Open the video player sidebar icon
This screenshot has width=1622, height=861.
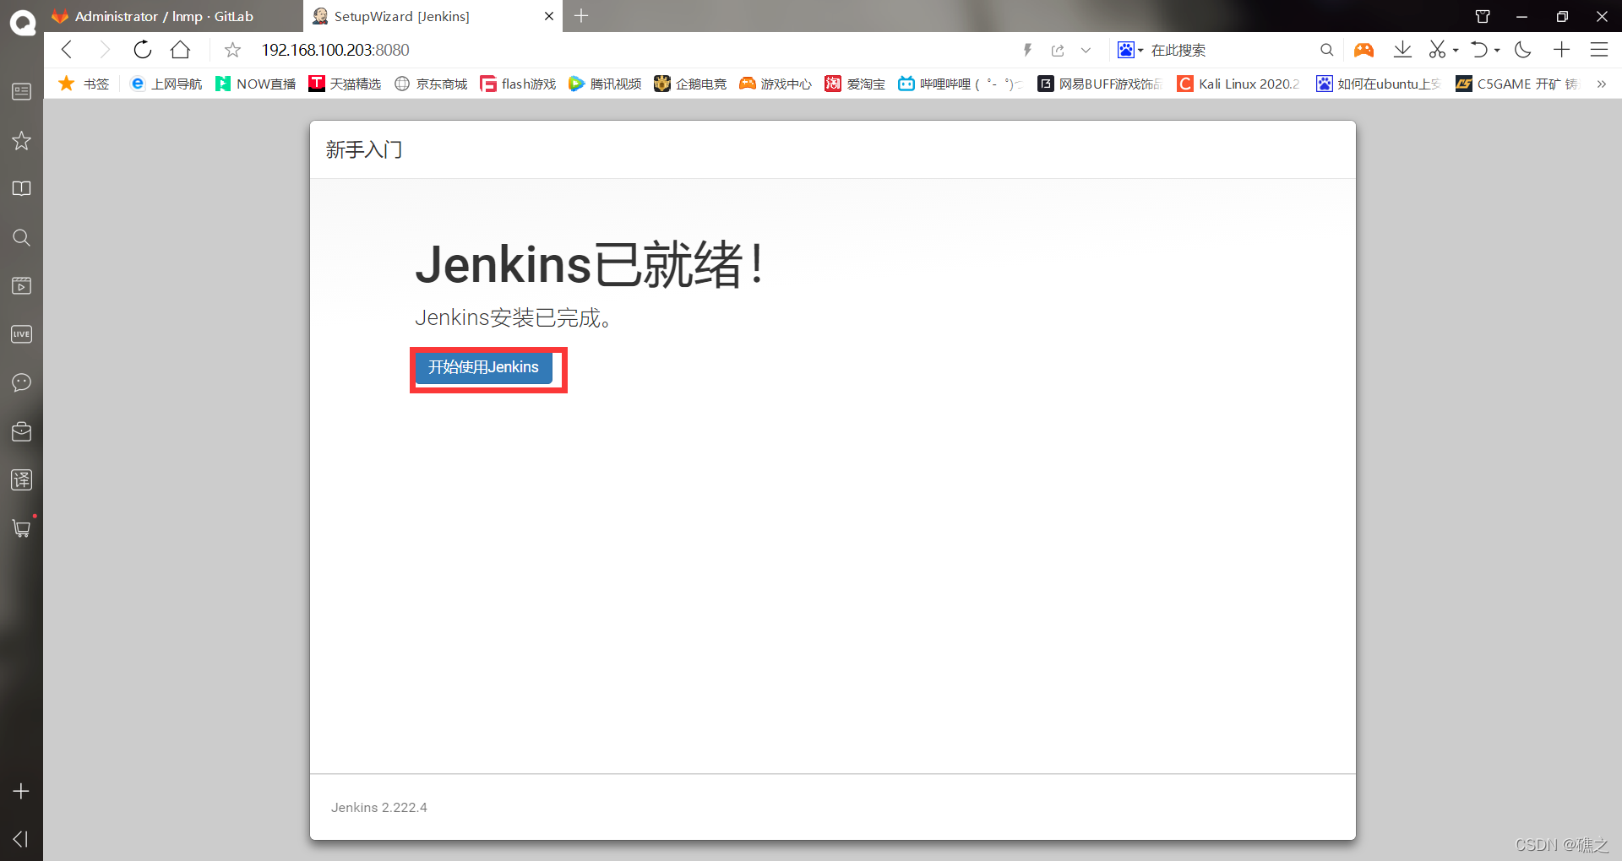22,285
